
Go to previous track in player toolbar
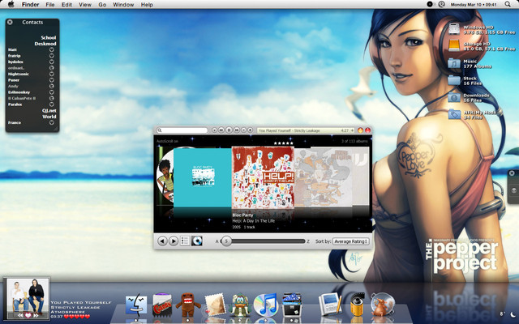click(x=221, y=130)
